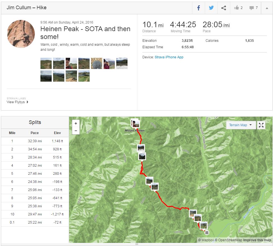Click photo marker at Mount Heinen summit

coord(135,123)
